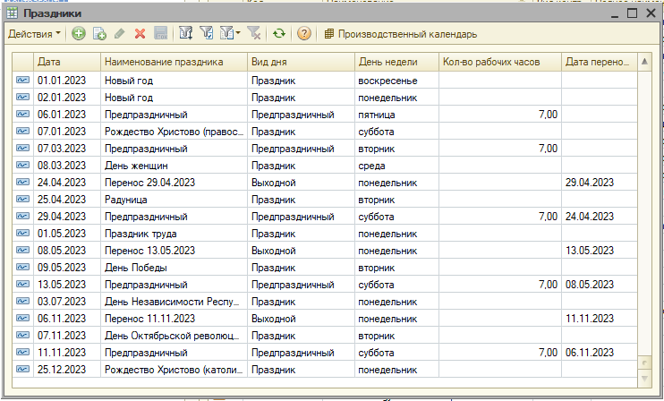Click the pencil edit icon
Image resolution: width=664 pixels, height=401 pixels.
120,34
